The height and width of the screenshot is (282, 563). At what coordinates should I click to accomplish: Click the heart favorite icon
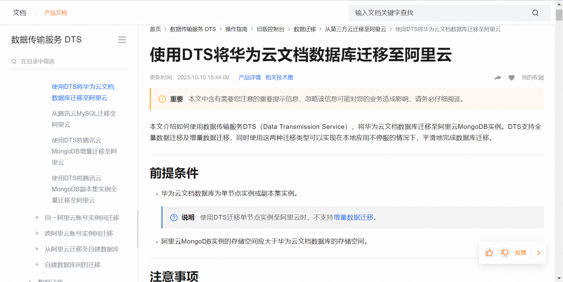[512, 78]
